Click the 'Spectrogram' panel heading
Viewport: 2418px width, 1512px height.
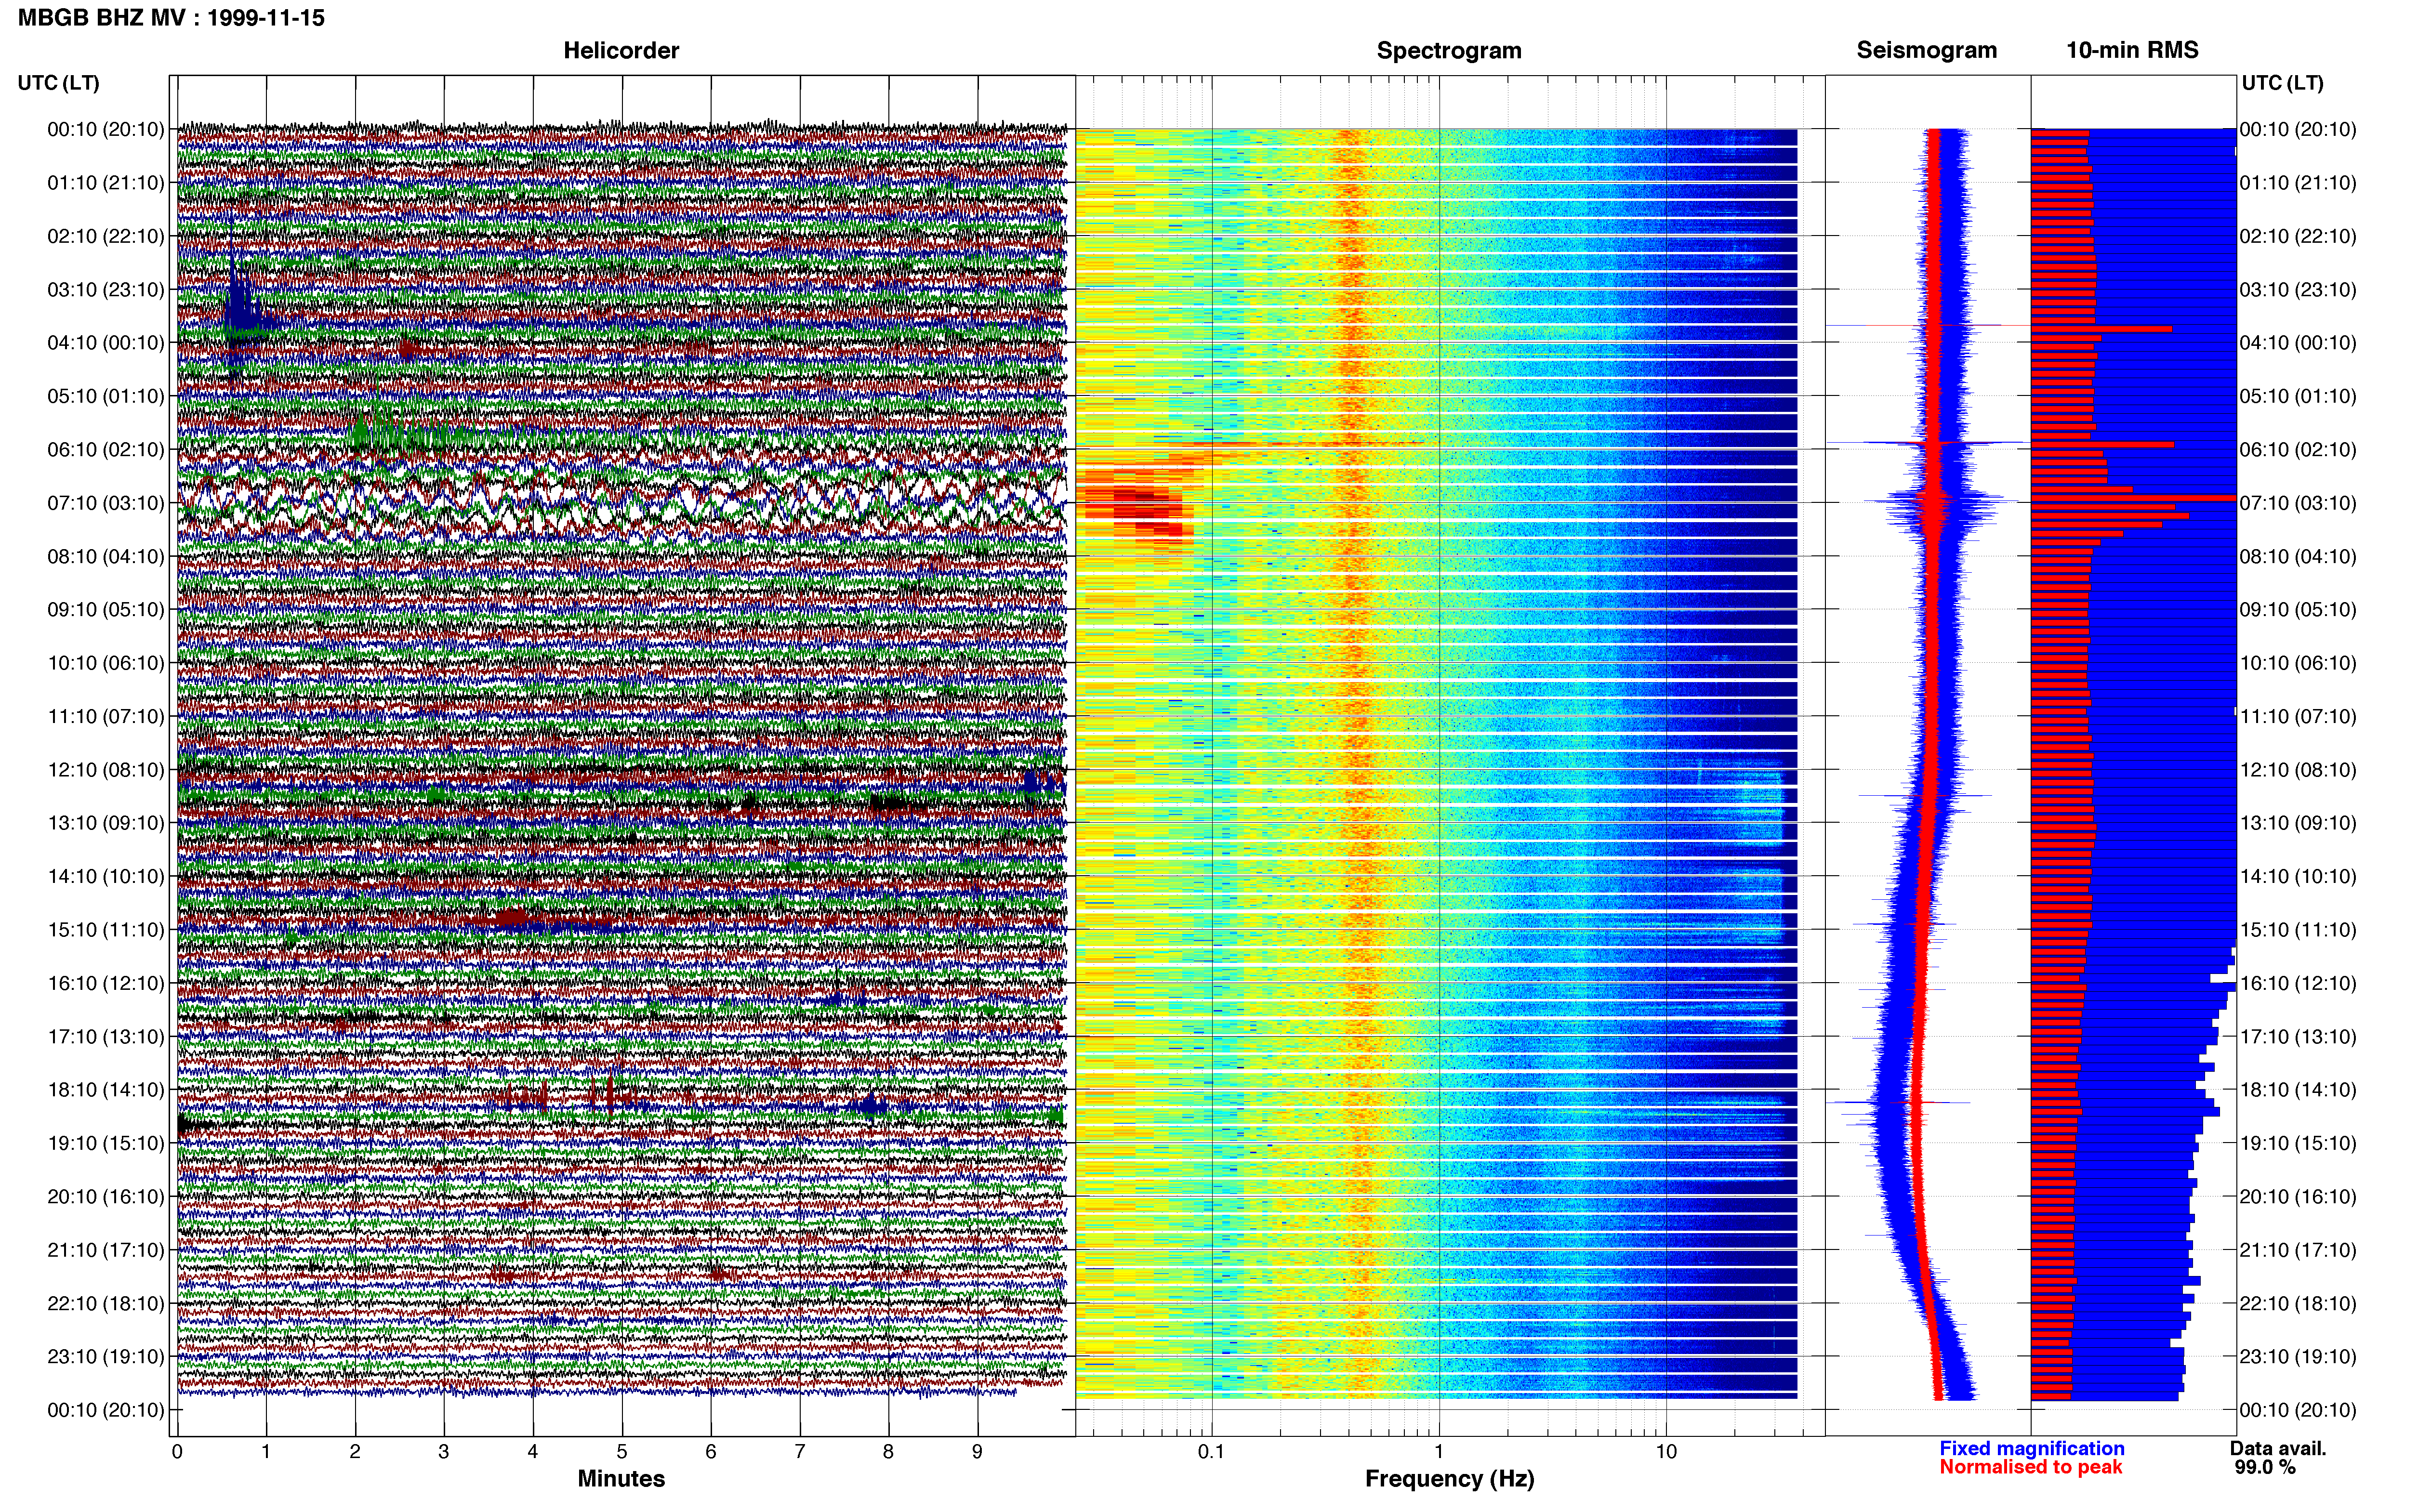(1449, 50)
